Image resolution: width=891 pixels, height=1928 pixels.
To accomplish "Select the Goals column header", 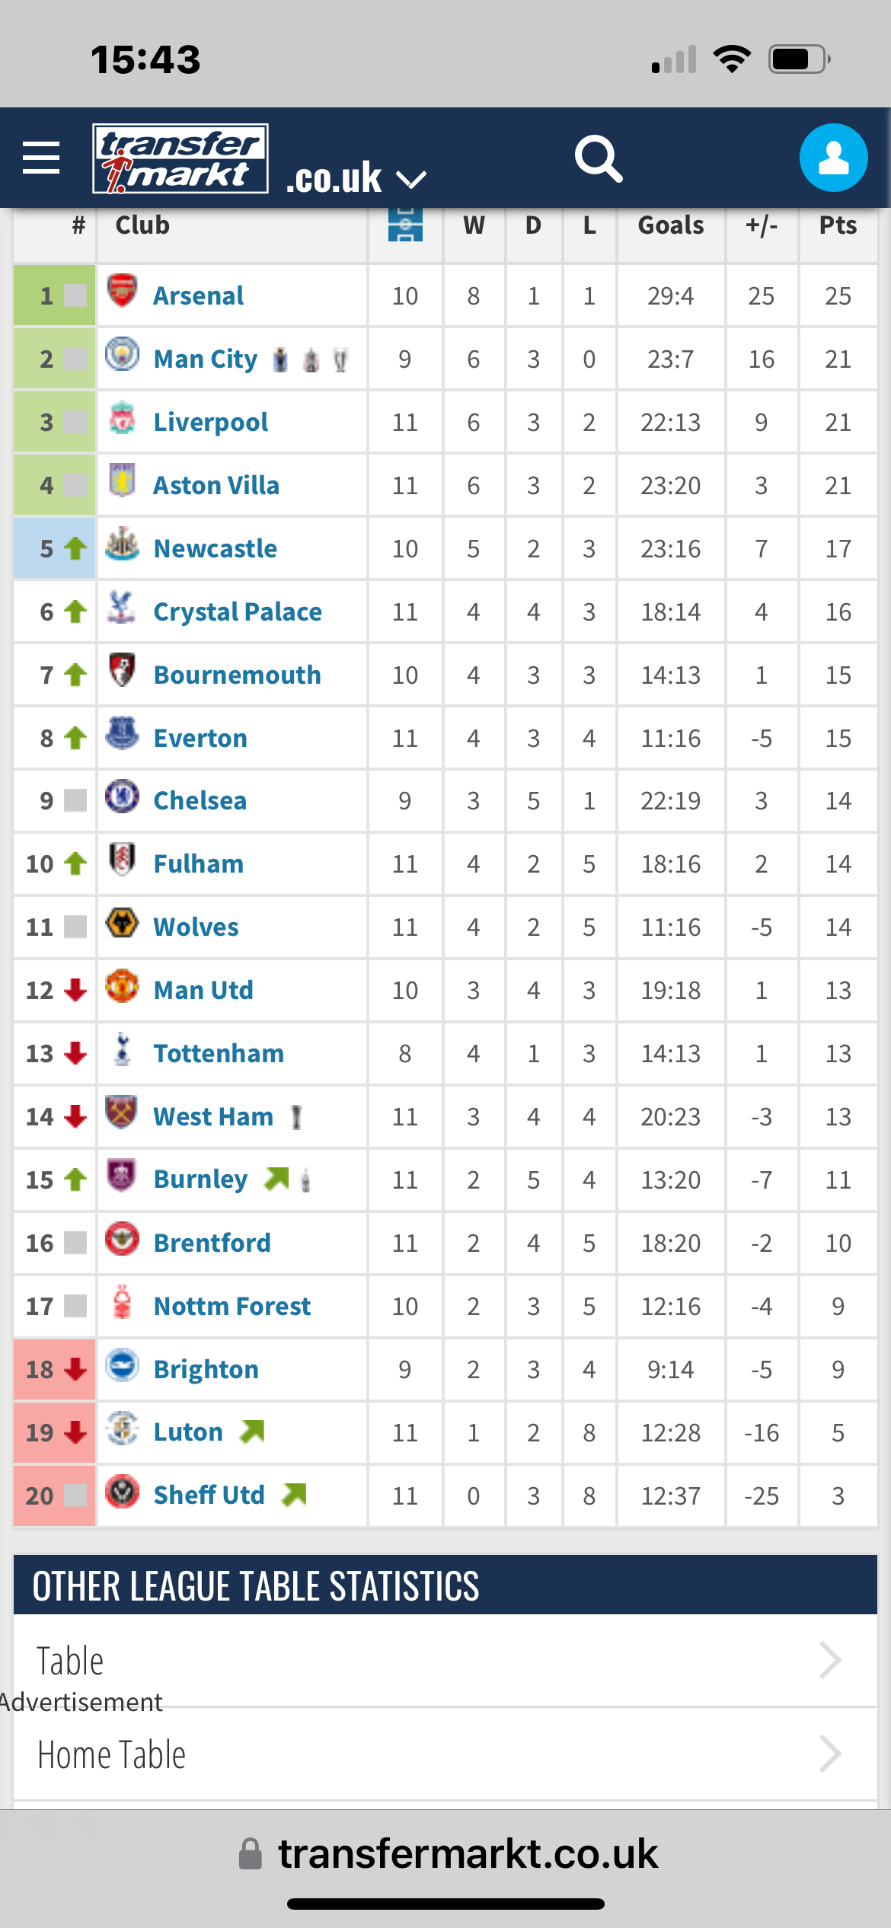I will pos(671,225).
